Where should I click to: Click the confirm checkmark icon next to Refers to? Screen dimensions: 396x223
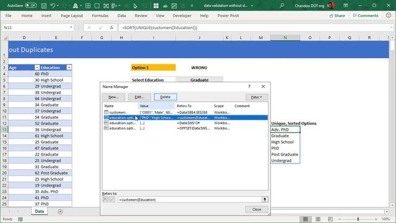(x=111, y=199)
